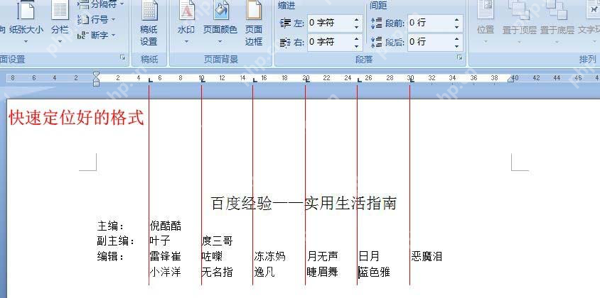This screenshot has width=600, height=298.
Task: Open the 页面设置 group dialog launcher
Action: 122,57
